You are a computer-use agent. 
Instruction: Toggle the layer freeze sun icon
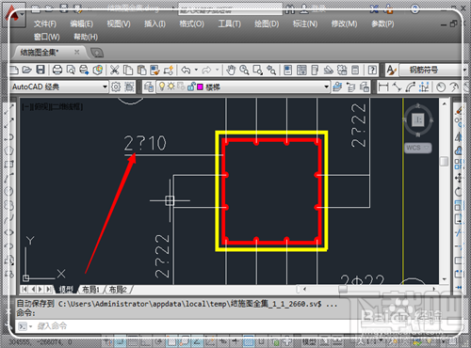pyautogui.click(x=171, y=87)
